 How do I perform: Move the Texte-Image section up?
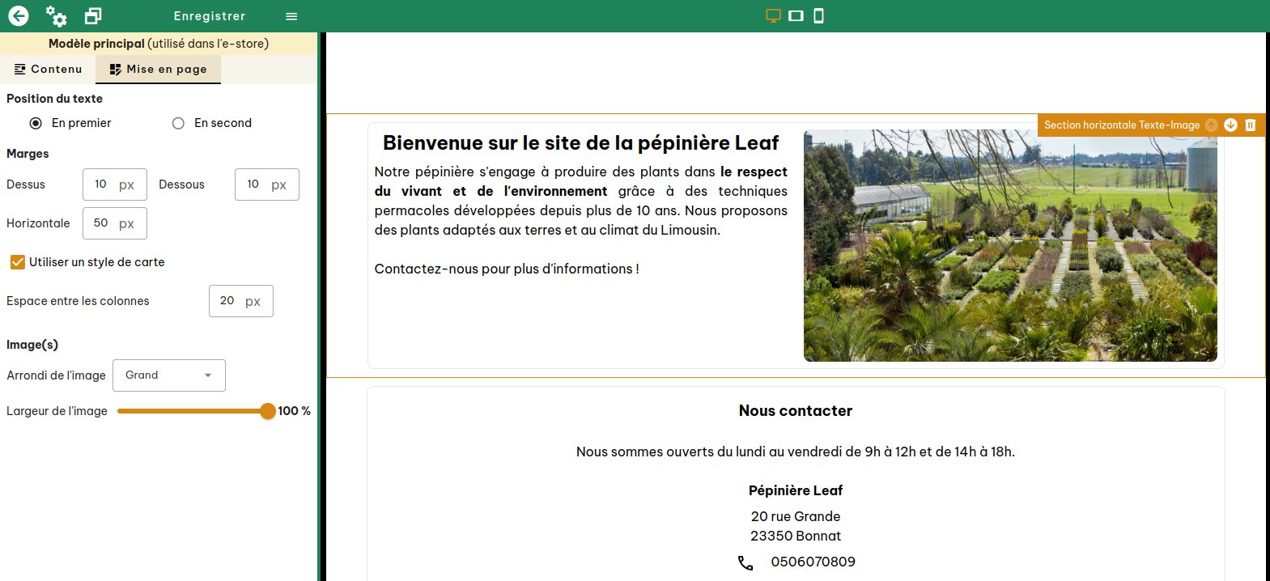coord(1211,125)
